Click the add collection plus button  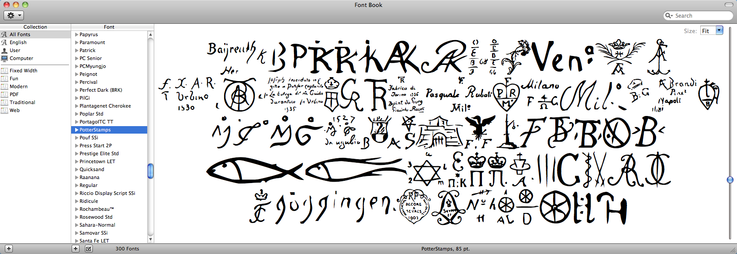click(8, 249)
